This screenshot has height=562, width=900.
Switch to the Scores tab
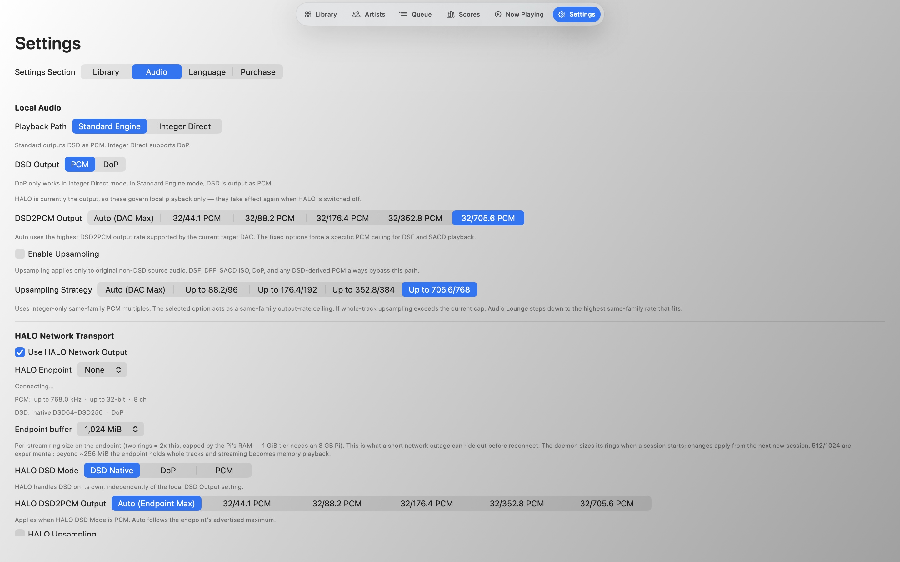(x=463, y=14)
